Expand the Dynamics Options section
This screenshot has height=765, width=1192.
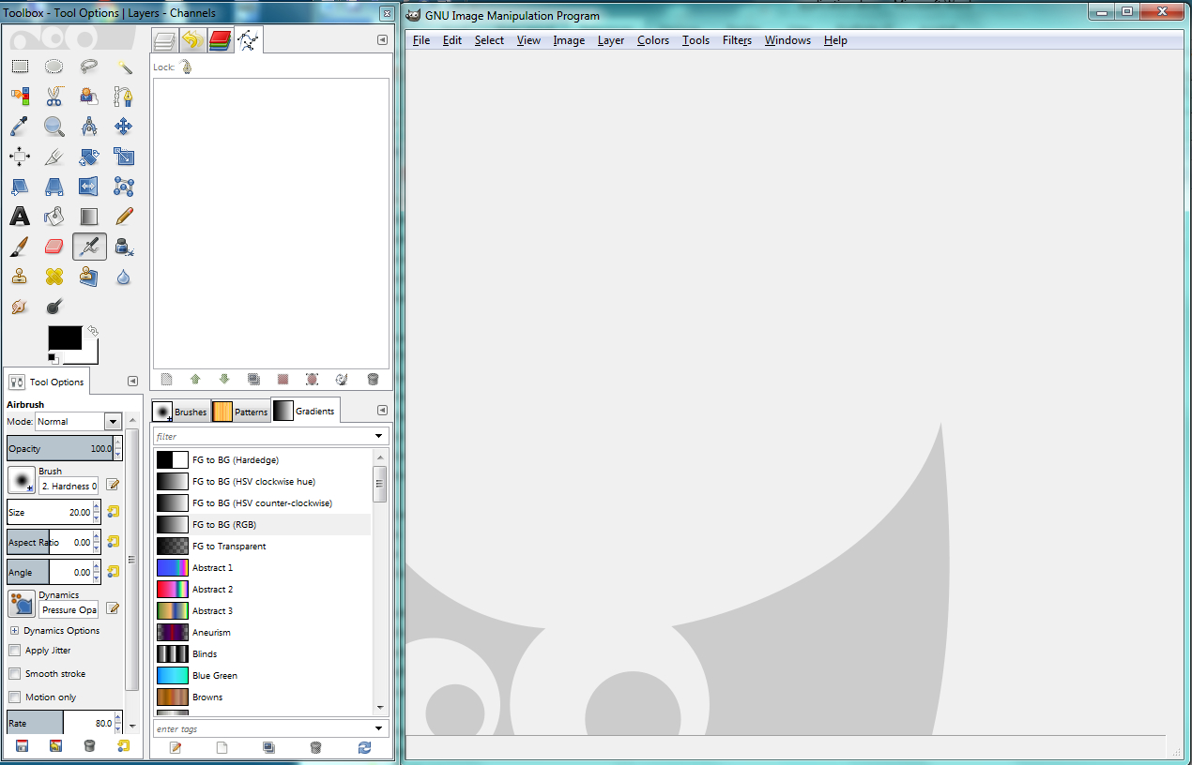[14, 631]
